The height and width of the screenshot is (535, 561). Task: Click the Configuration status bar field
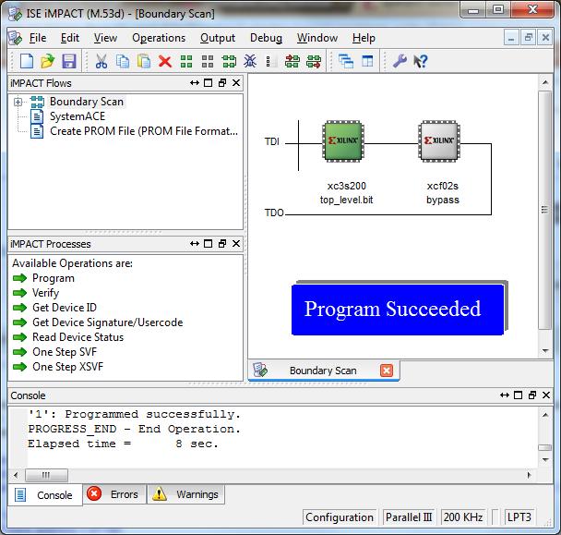[340, 517]
